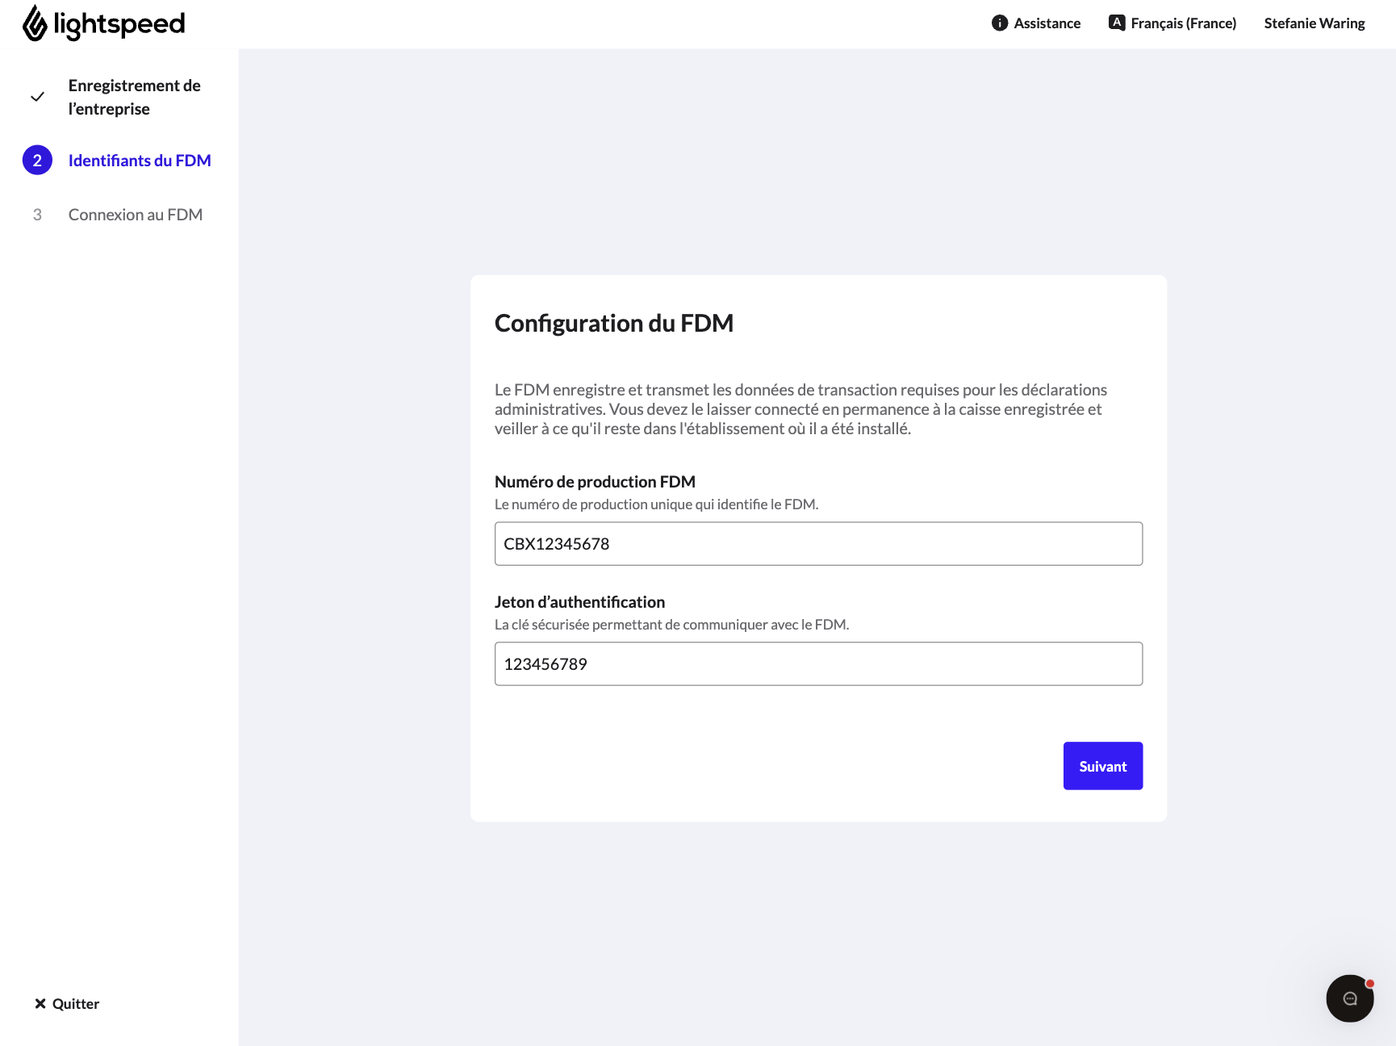Click the Quitter X icon

[40, 1004]
